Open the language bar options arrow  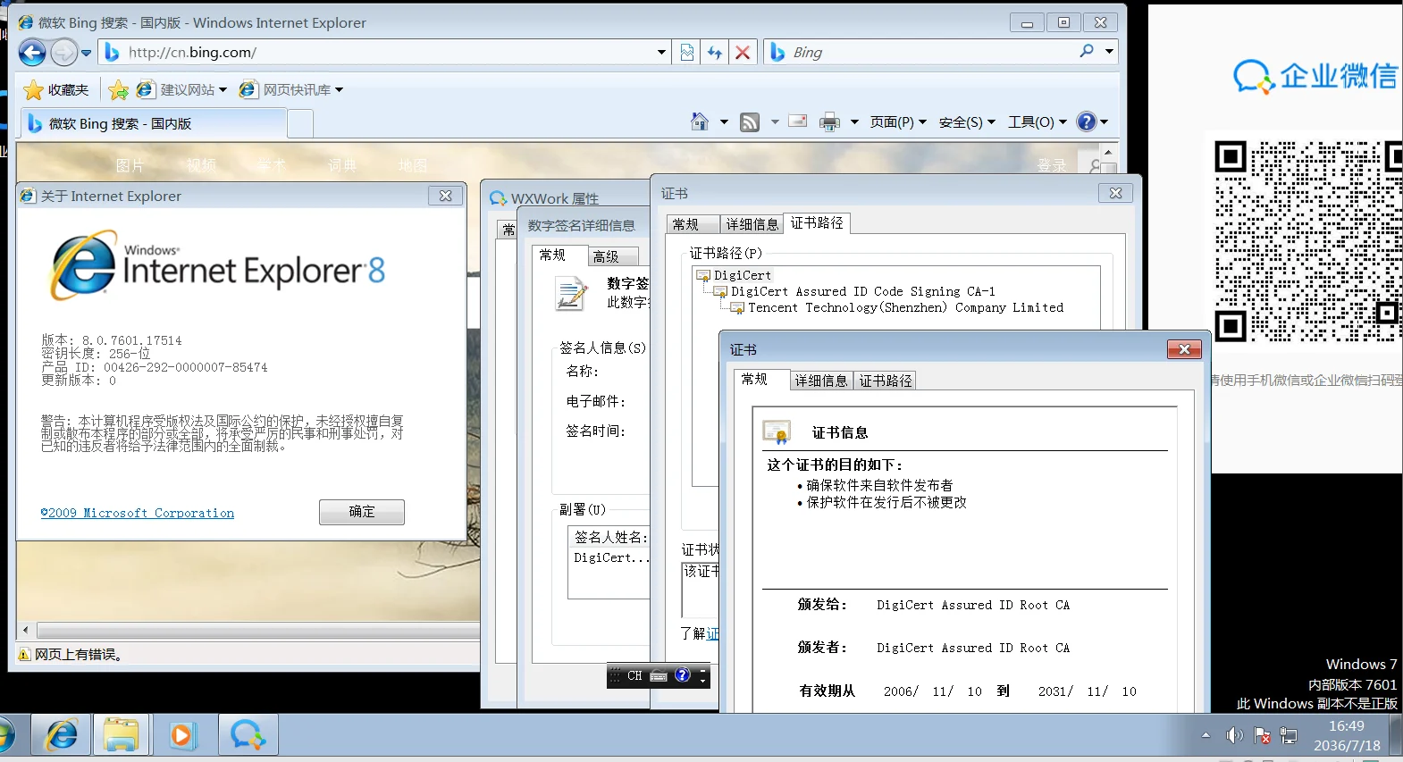click(703, 681)
